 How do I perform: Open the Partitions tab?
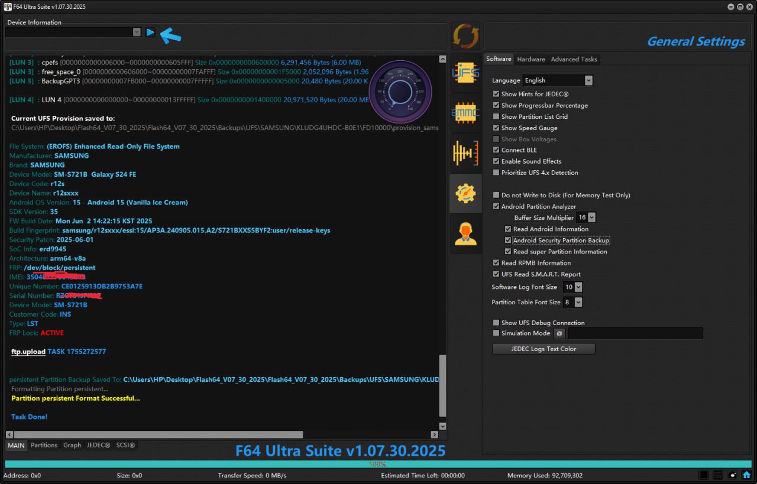click(x=44, y=445)
